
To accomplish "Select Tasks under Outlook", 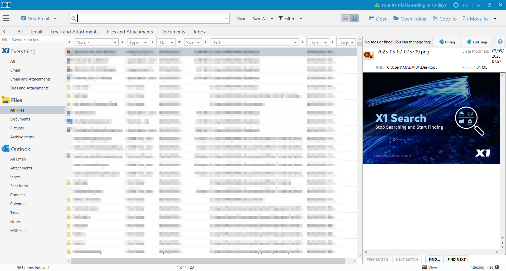I will pyautogui.click(x=15, y=213).
